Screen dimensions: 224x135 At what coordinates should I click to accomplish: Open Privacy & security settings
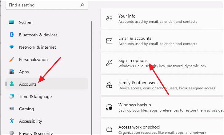pos(47,133)
